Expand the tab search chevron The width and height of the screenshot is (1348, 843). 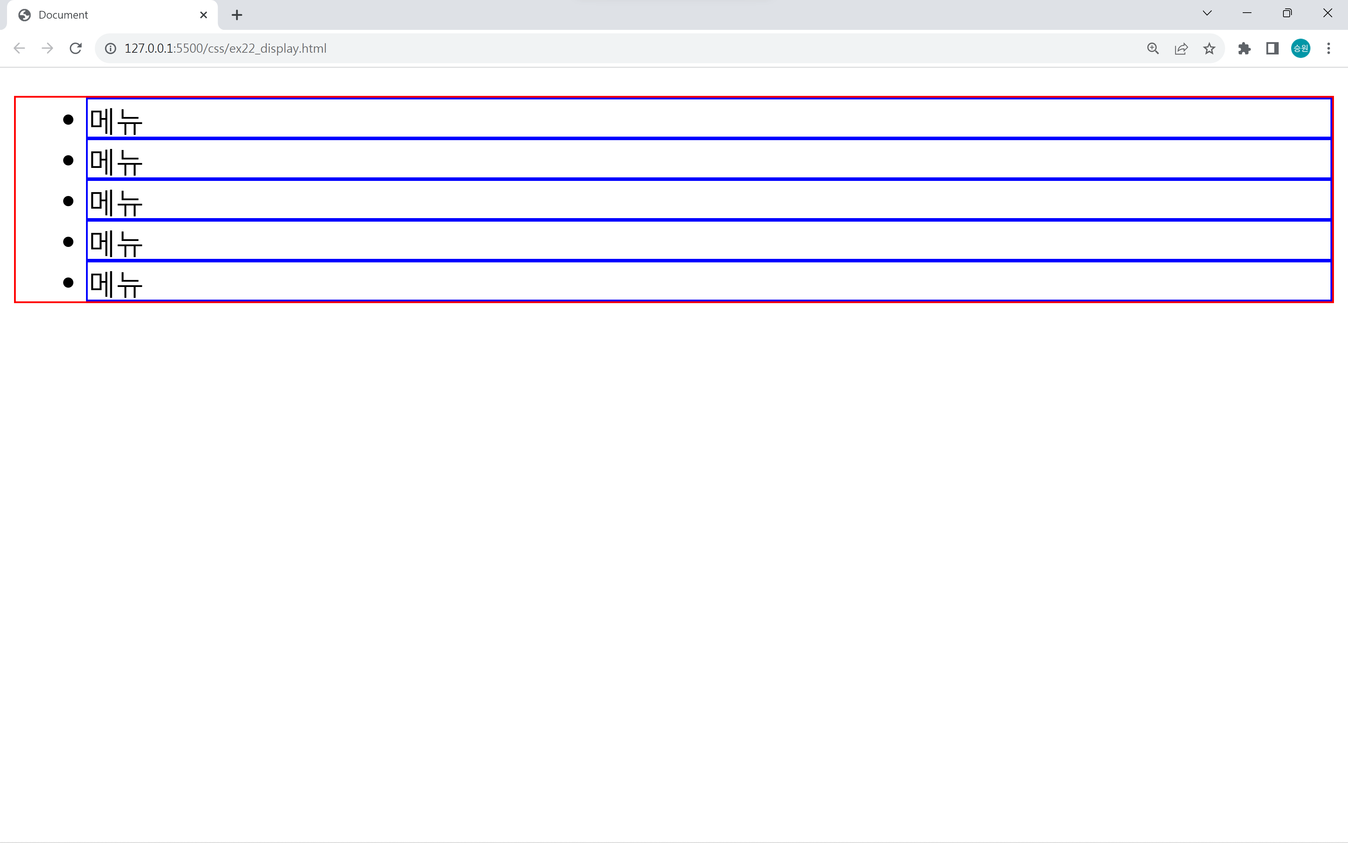tap(1207, 13)
